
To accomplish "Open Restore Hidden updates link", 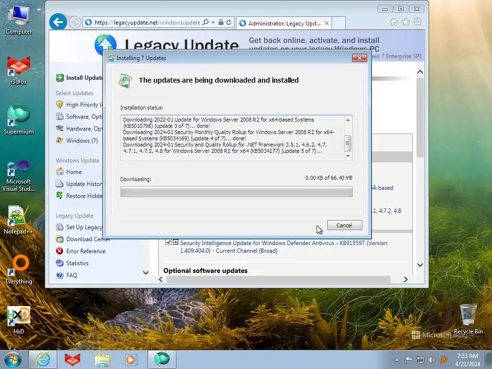I will pyautogui.click(x=79, y=196).
